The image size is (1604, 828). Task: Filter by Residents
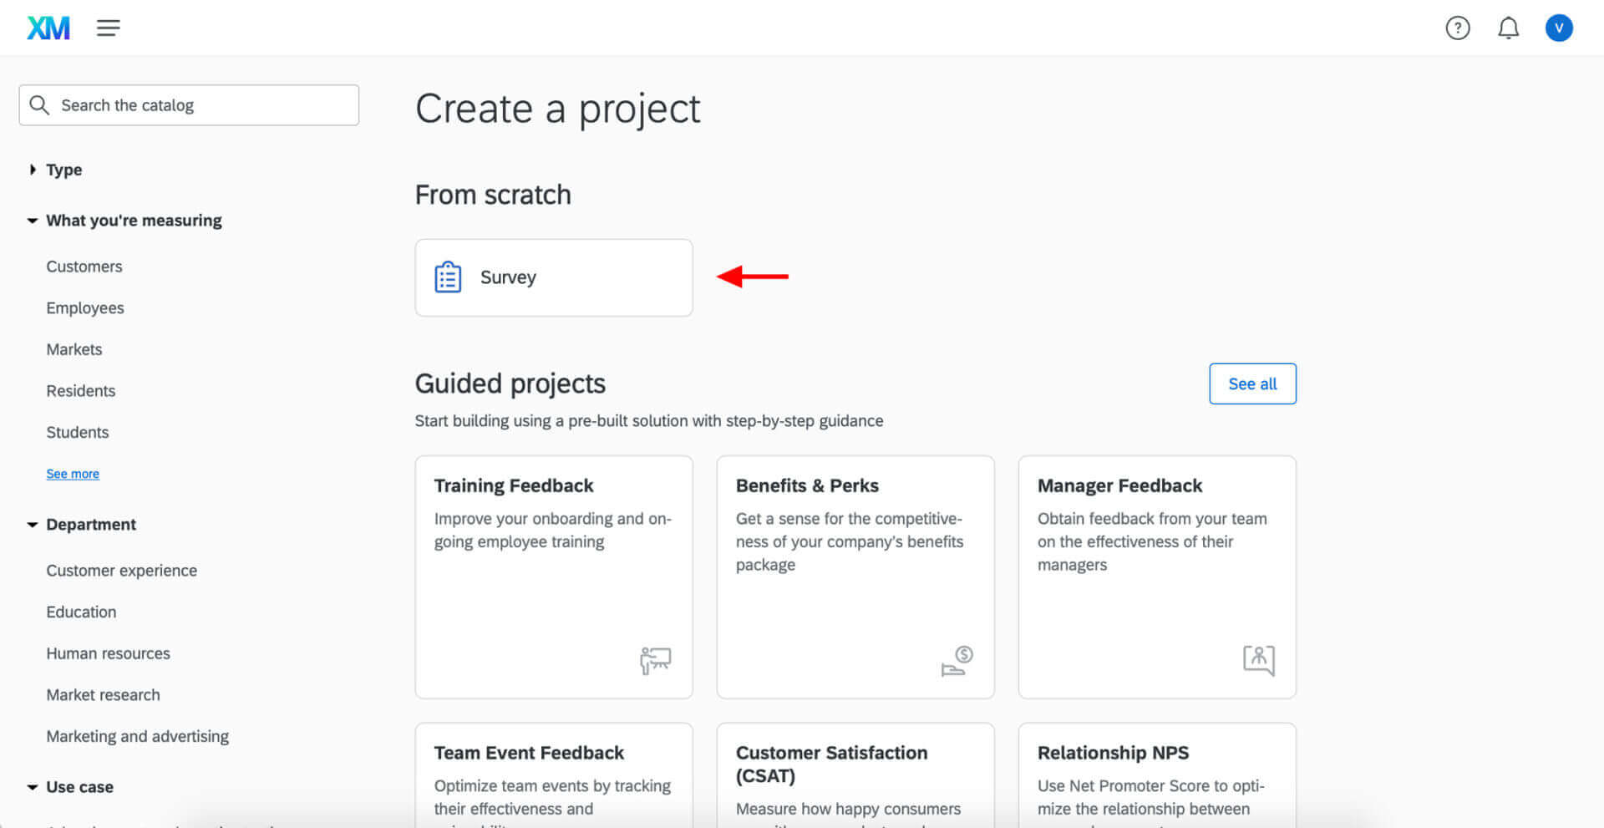pyautogui.click(x=81, y=391)
